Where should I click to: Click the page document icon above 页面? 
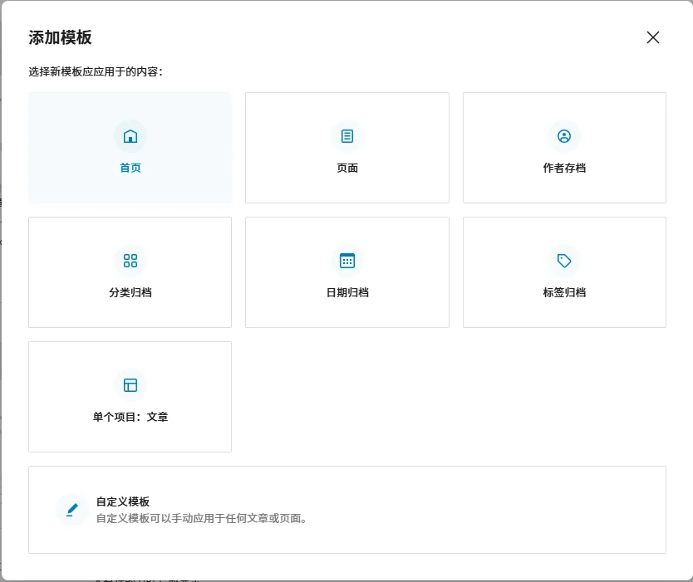coord(347,136)
